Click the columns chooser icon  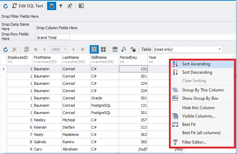point(115,49)
